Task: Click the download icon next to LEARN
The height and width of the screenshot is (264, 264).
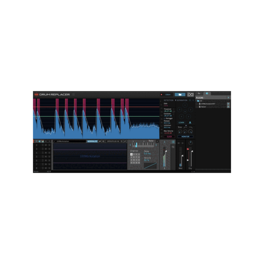Action: pyautogui.click(x=190, y=123)
